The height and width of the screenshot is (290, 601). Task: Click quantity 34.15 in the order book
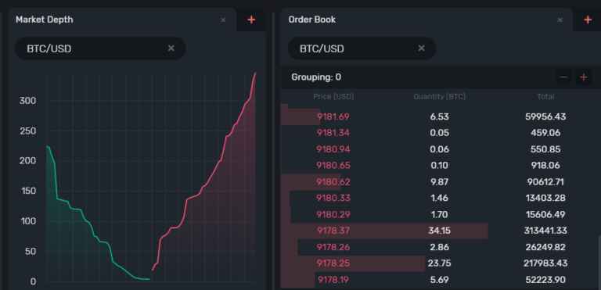coord(439,231)
